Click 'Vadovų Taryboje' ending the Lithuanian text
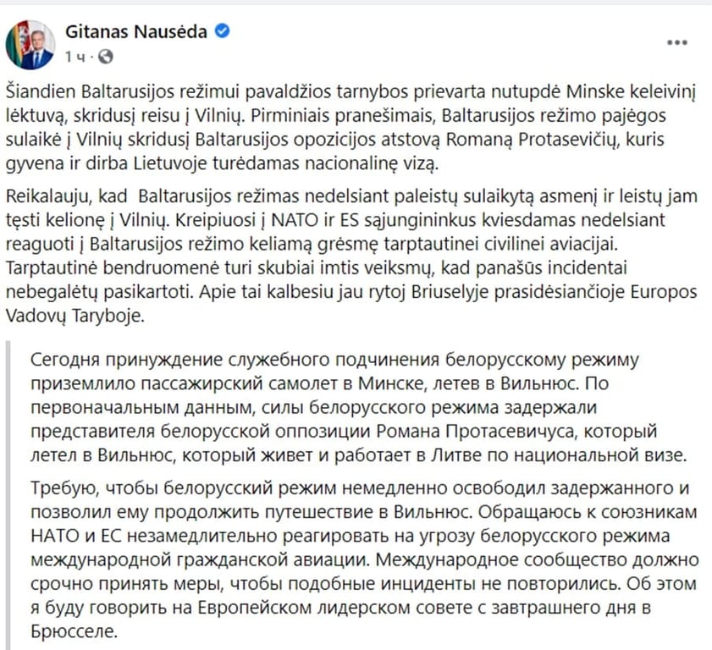712x650 pixels. [x=75, y=317]
